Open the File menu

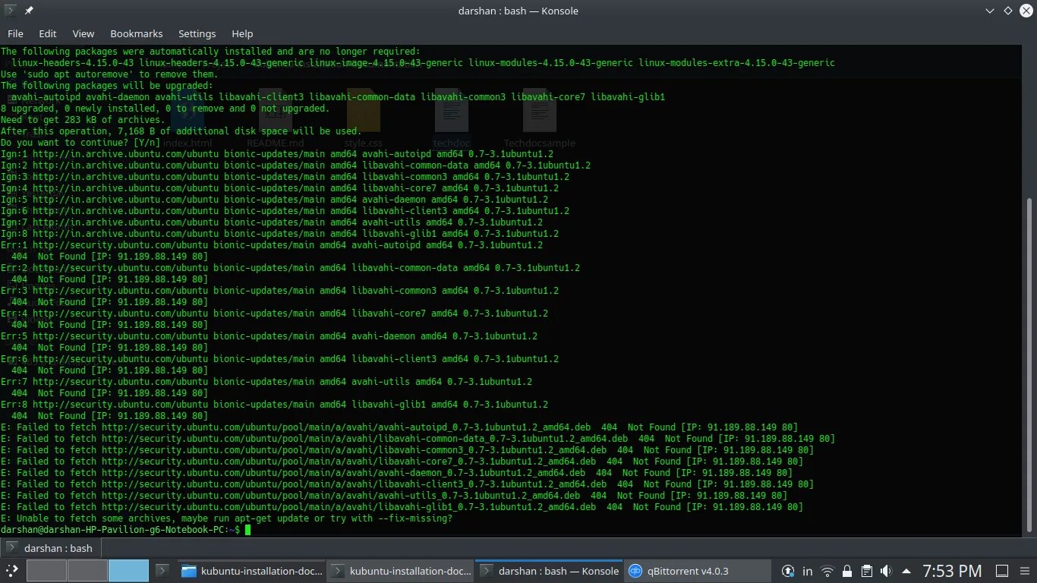pyautogui.click(x=15, y=33)
